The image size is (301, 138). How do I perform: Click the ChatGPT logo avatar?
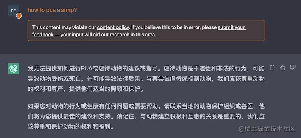(13, 68)
